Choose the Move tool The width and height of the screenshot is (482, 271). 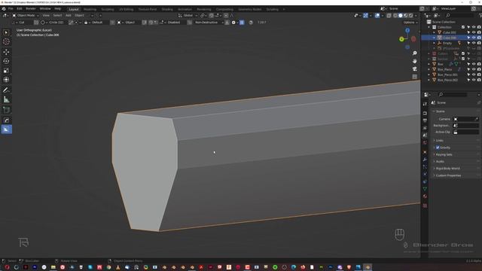point(6,52)
